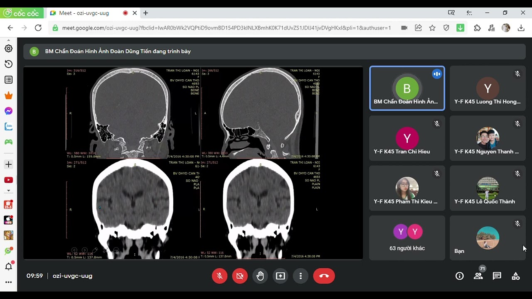Open the -40% promo icon in the sidebar
Image resolution: width=532 pixels, height=299 pixels.
[8, 220]
